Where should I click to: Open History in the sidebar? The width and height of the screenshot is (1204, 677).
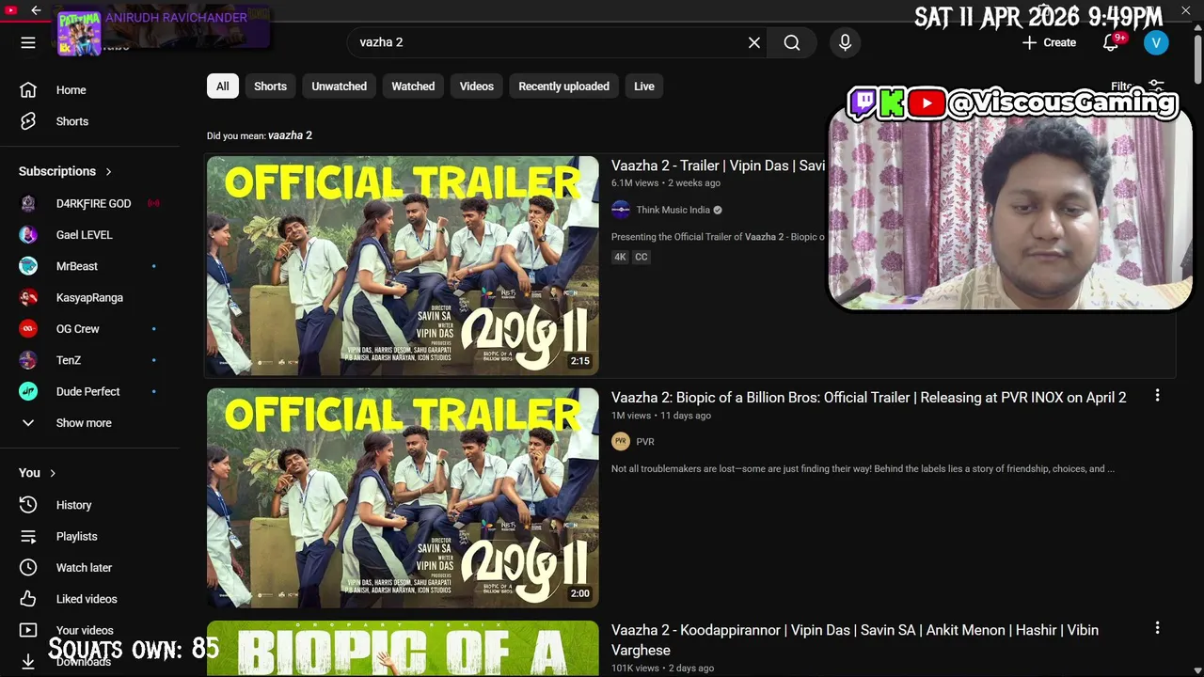90,505
